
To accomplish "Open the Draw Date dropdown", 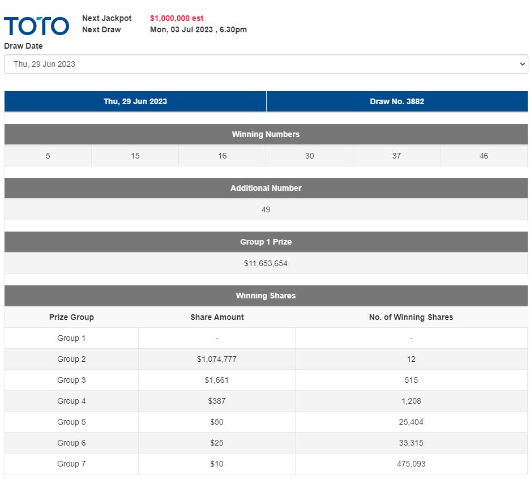I will tap(266, 64).
